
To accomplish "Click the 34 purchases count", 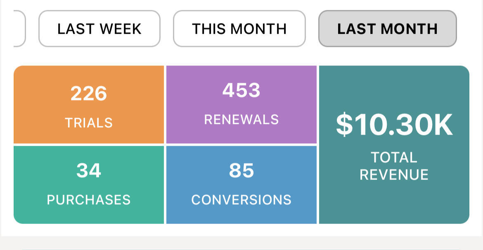I will point(89,171).
